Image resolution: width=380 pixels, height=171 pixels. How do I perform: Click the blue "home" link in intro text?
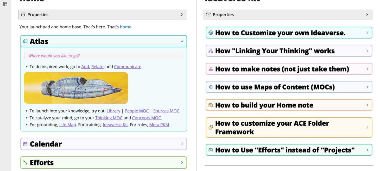125,27
